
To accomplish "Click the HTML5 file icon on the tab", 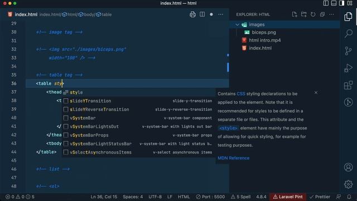I will (x=10, y=15).
